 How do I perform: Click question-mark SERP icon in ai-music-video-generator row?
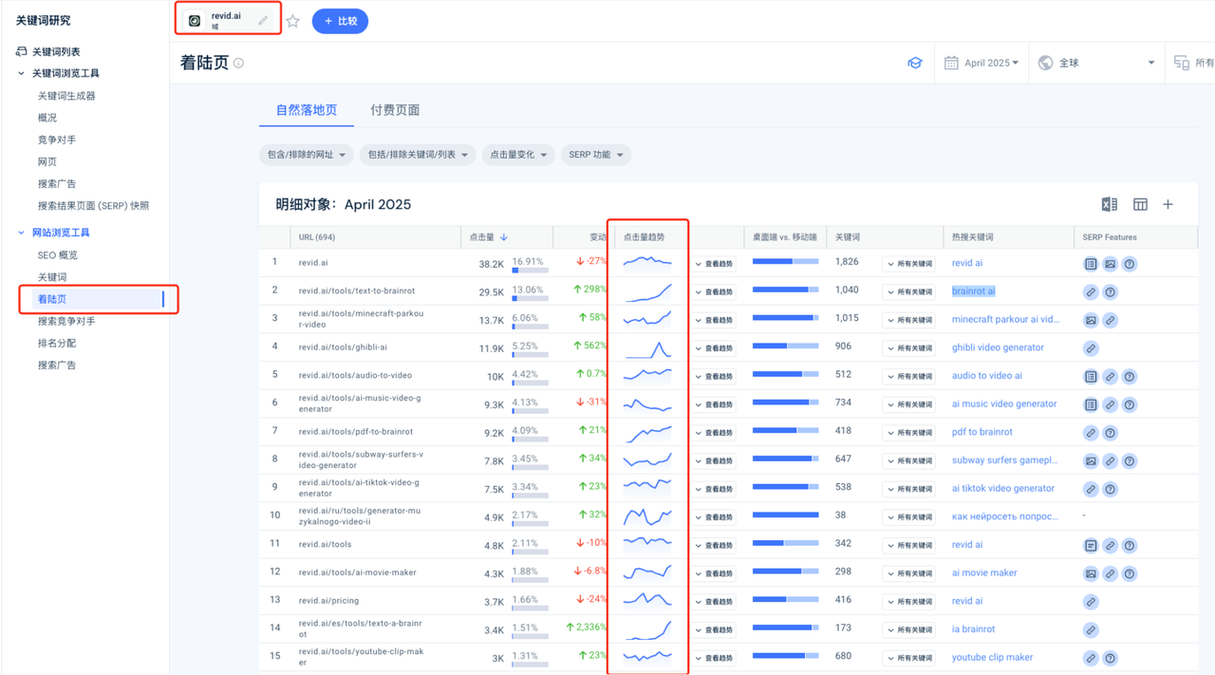1130,404
